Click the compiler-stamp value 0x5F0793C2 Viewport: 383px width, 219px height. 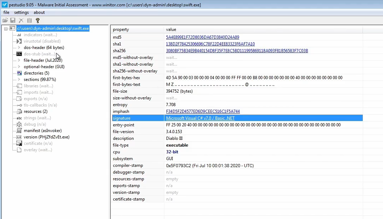click(210, 165)
